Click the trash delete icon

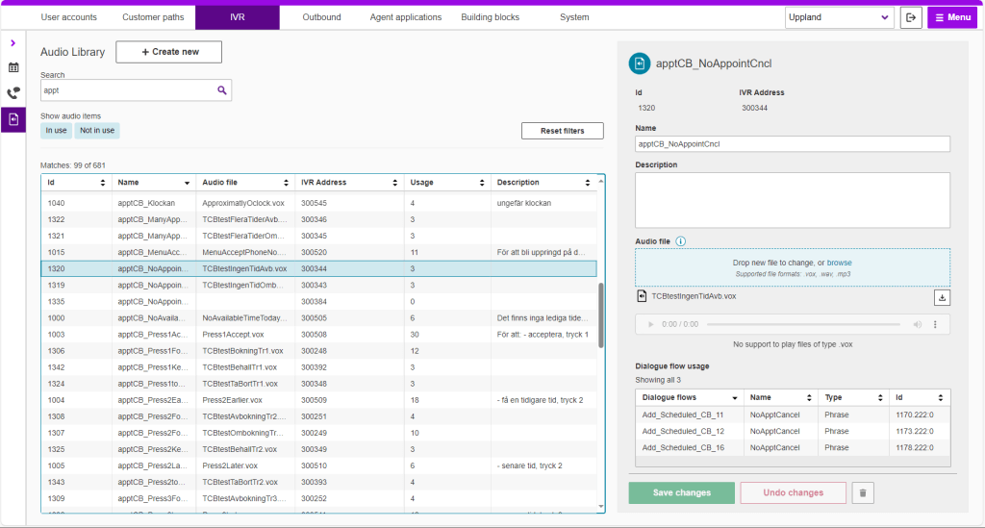click(863, 493)
